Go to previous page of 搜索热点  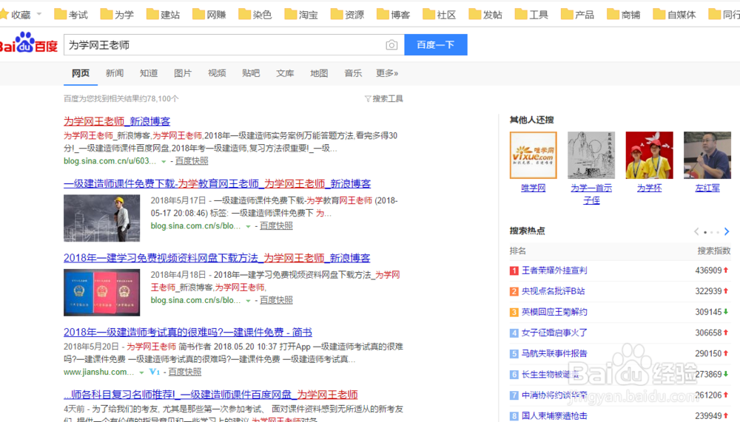pyautogui.click(x=696, y=231)
